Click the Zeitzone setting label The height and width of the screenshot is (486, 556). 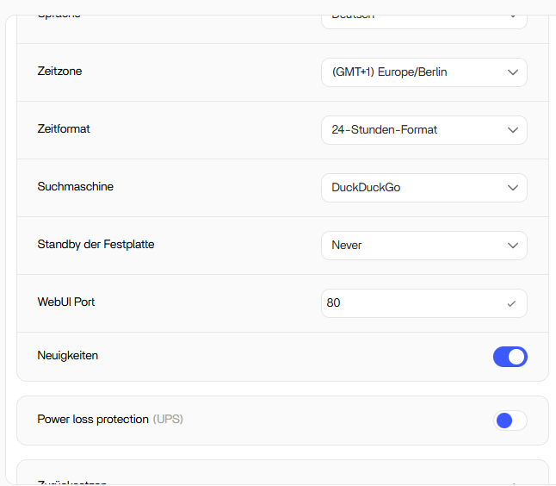click(x=60, y=72)
